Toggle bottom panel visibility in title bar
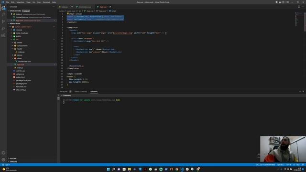This screenshot has width=306, height=172. tap(280, 2)
